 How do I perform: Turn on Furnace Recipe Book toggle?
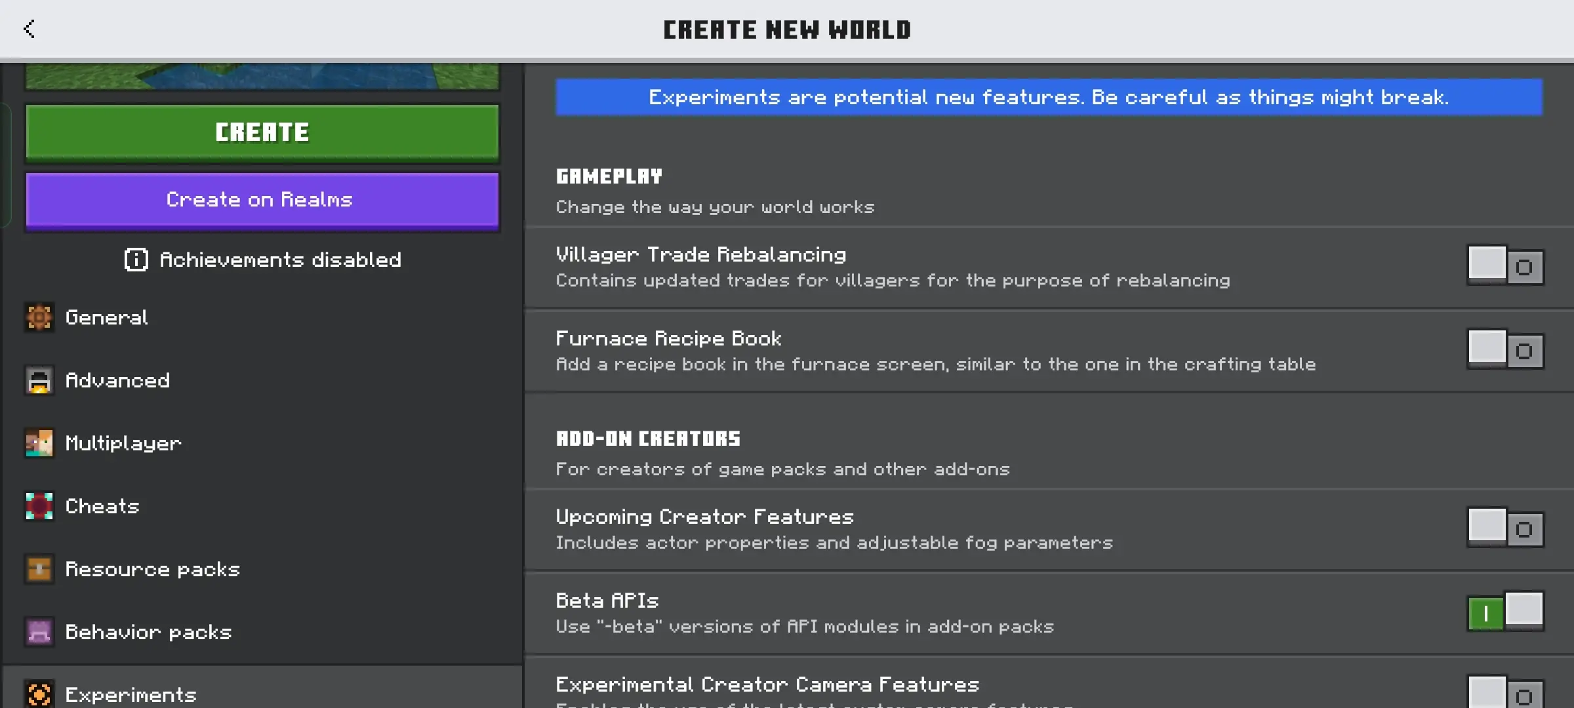pyautogui.click(x=1505, y=350)
